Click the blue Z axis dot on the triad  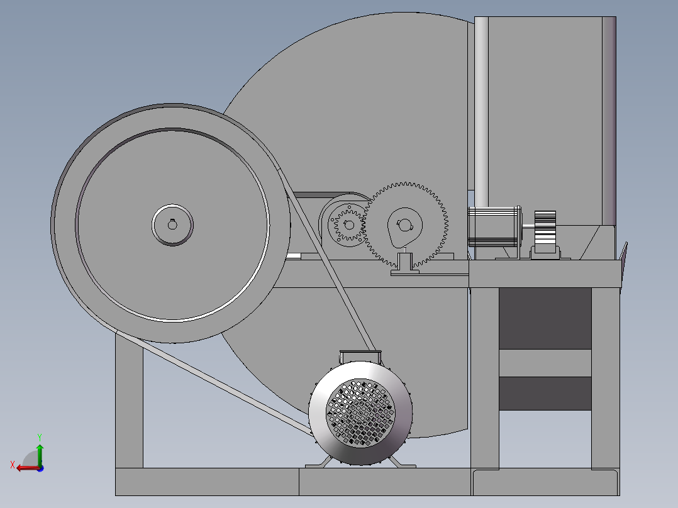pos(41,468)
